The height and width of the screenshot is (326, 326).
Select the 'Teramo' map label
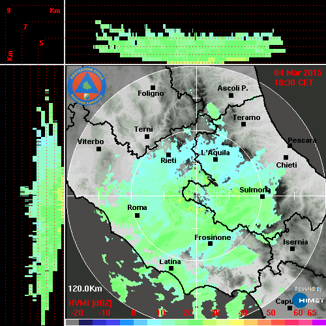[x=246, y=117]
